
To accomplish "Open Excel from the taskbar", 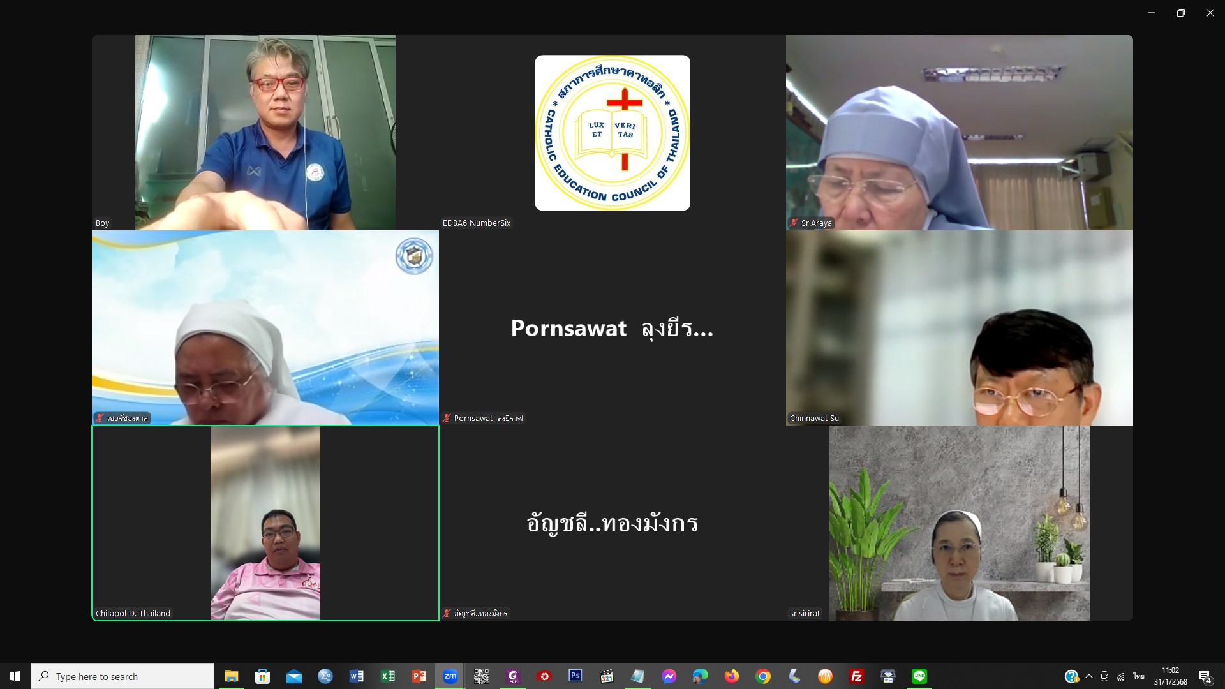I will pos(387,676).
